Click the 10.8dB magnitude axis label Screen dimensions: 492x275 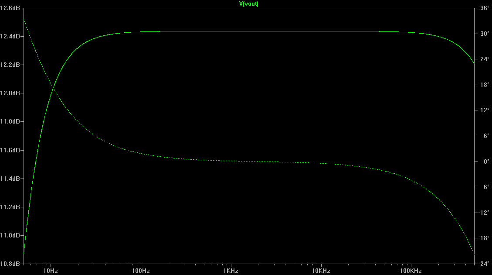[10, 264]
